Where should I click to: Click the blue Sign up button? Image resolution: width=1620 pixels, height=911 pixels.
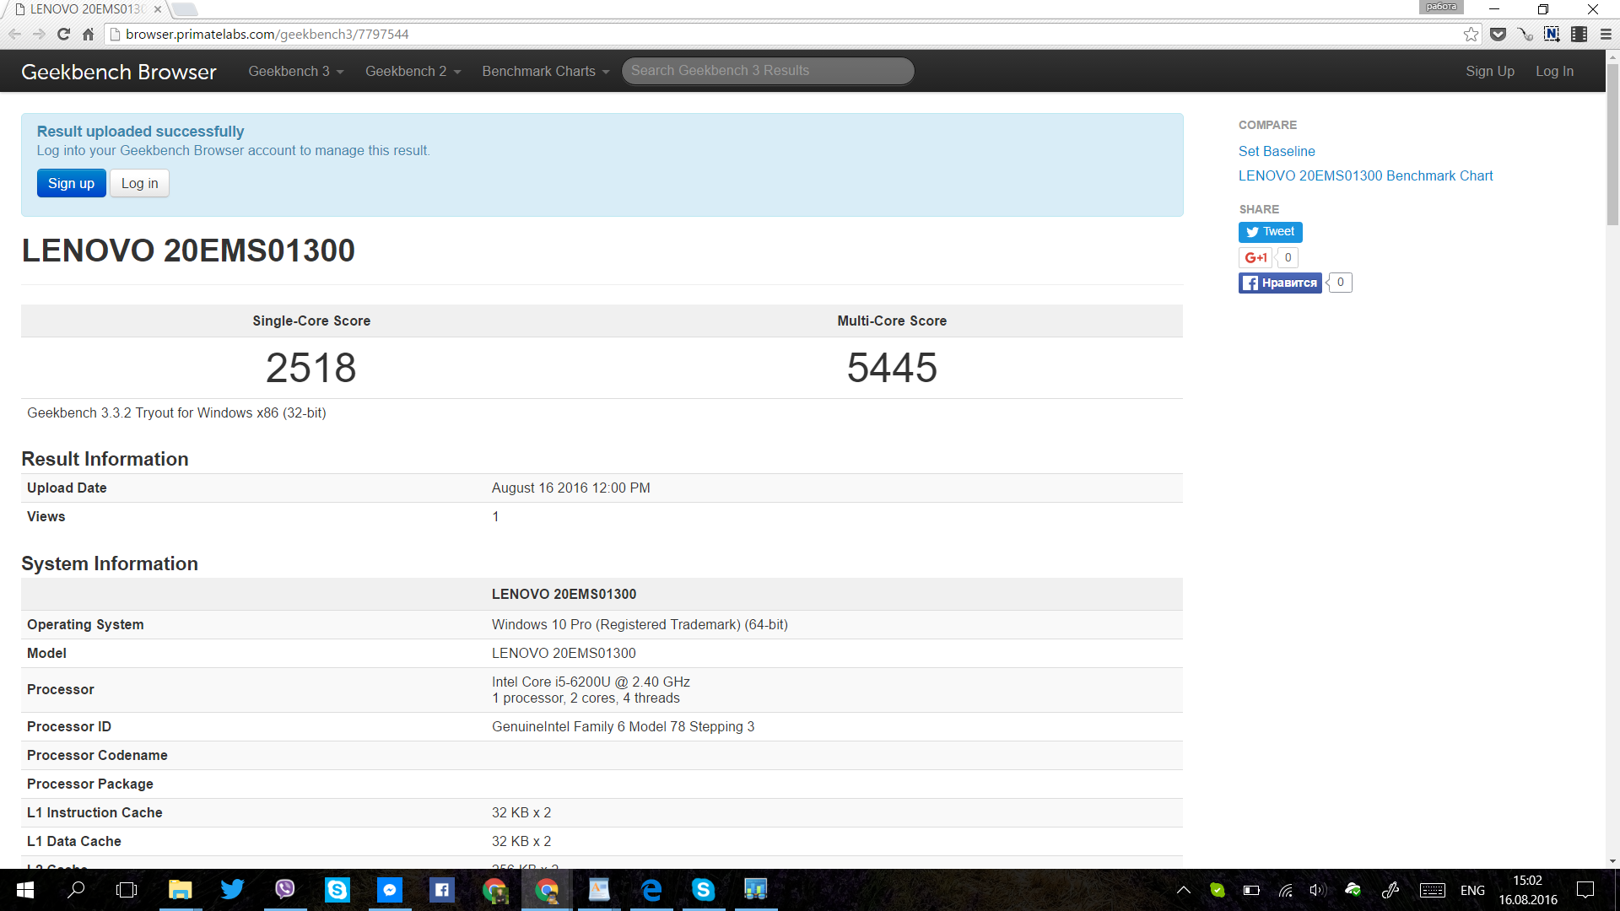[71, 183]
